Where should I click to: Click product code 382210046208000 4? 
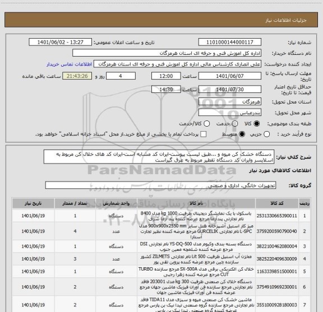pyautogui.click(x=276, y=246)
